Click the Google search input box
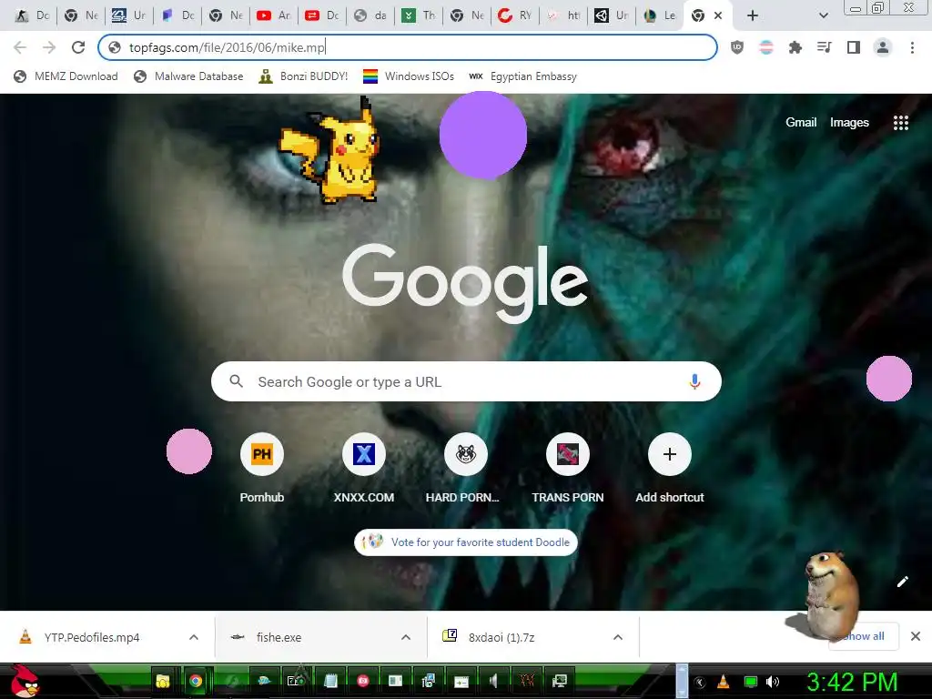The height and width of the screenshot is (699, 932). click(x=466, y=381)
